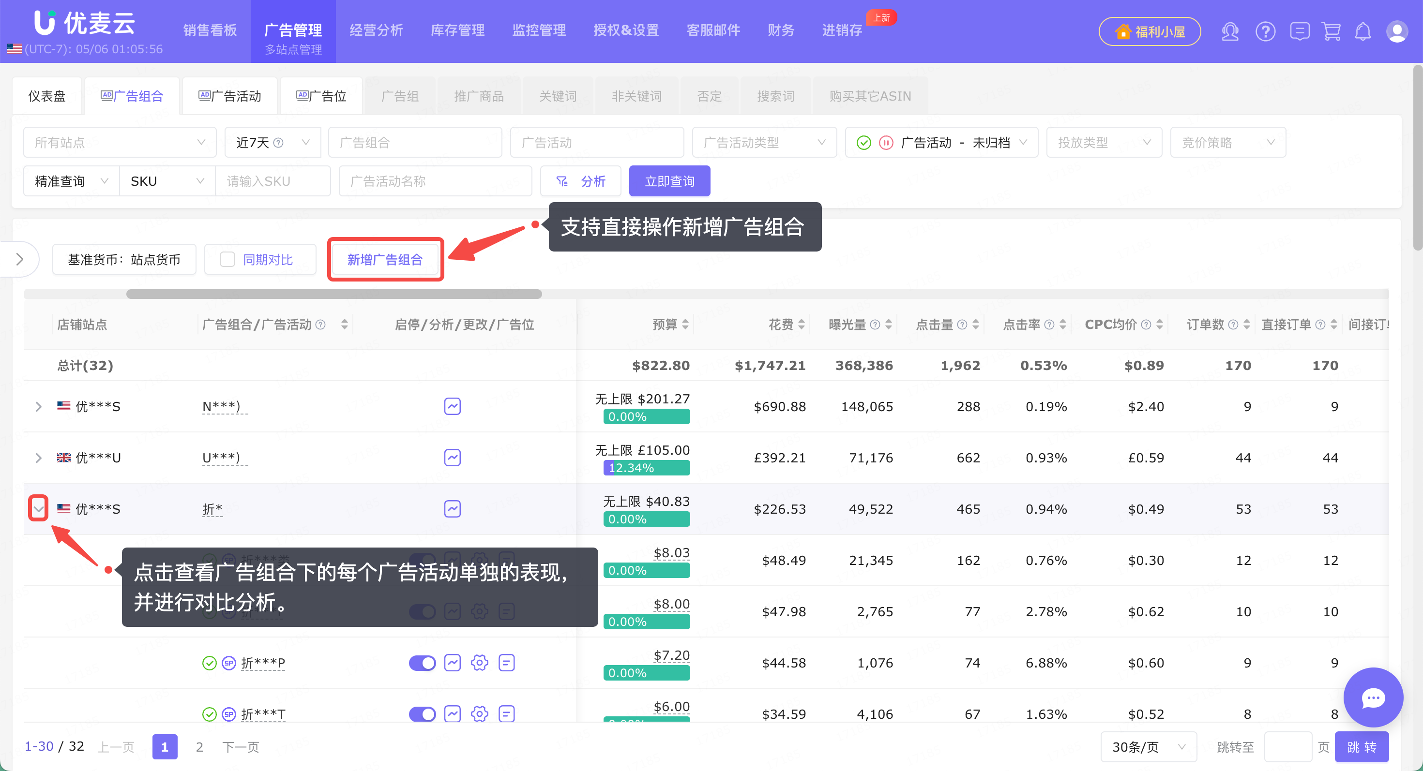Switch to the 仪表盘 tab
1423x771 pixels.
(x=47, y=96)
